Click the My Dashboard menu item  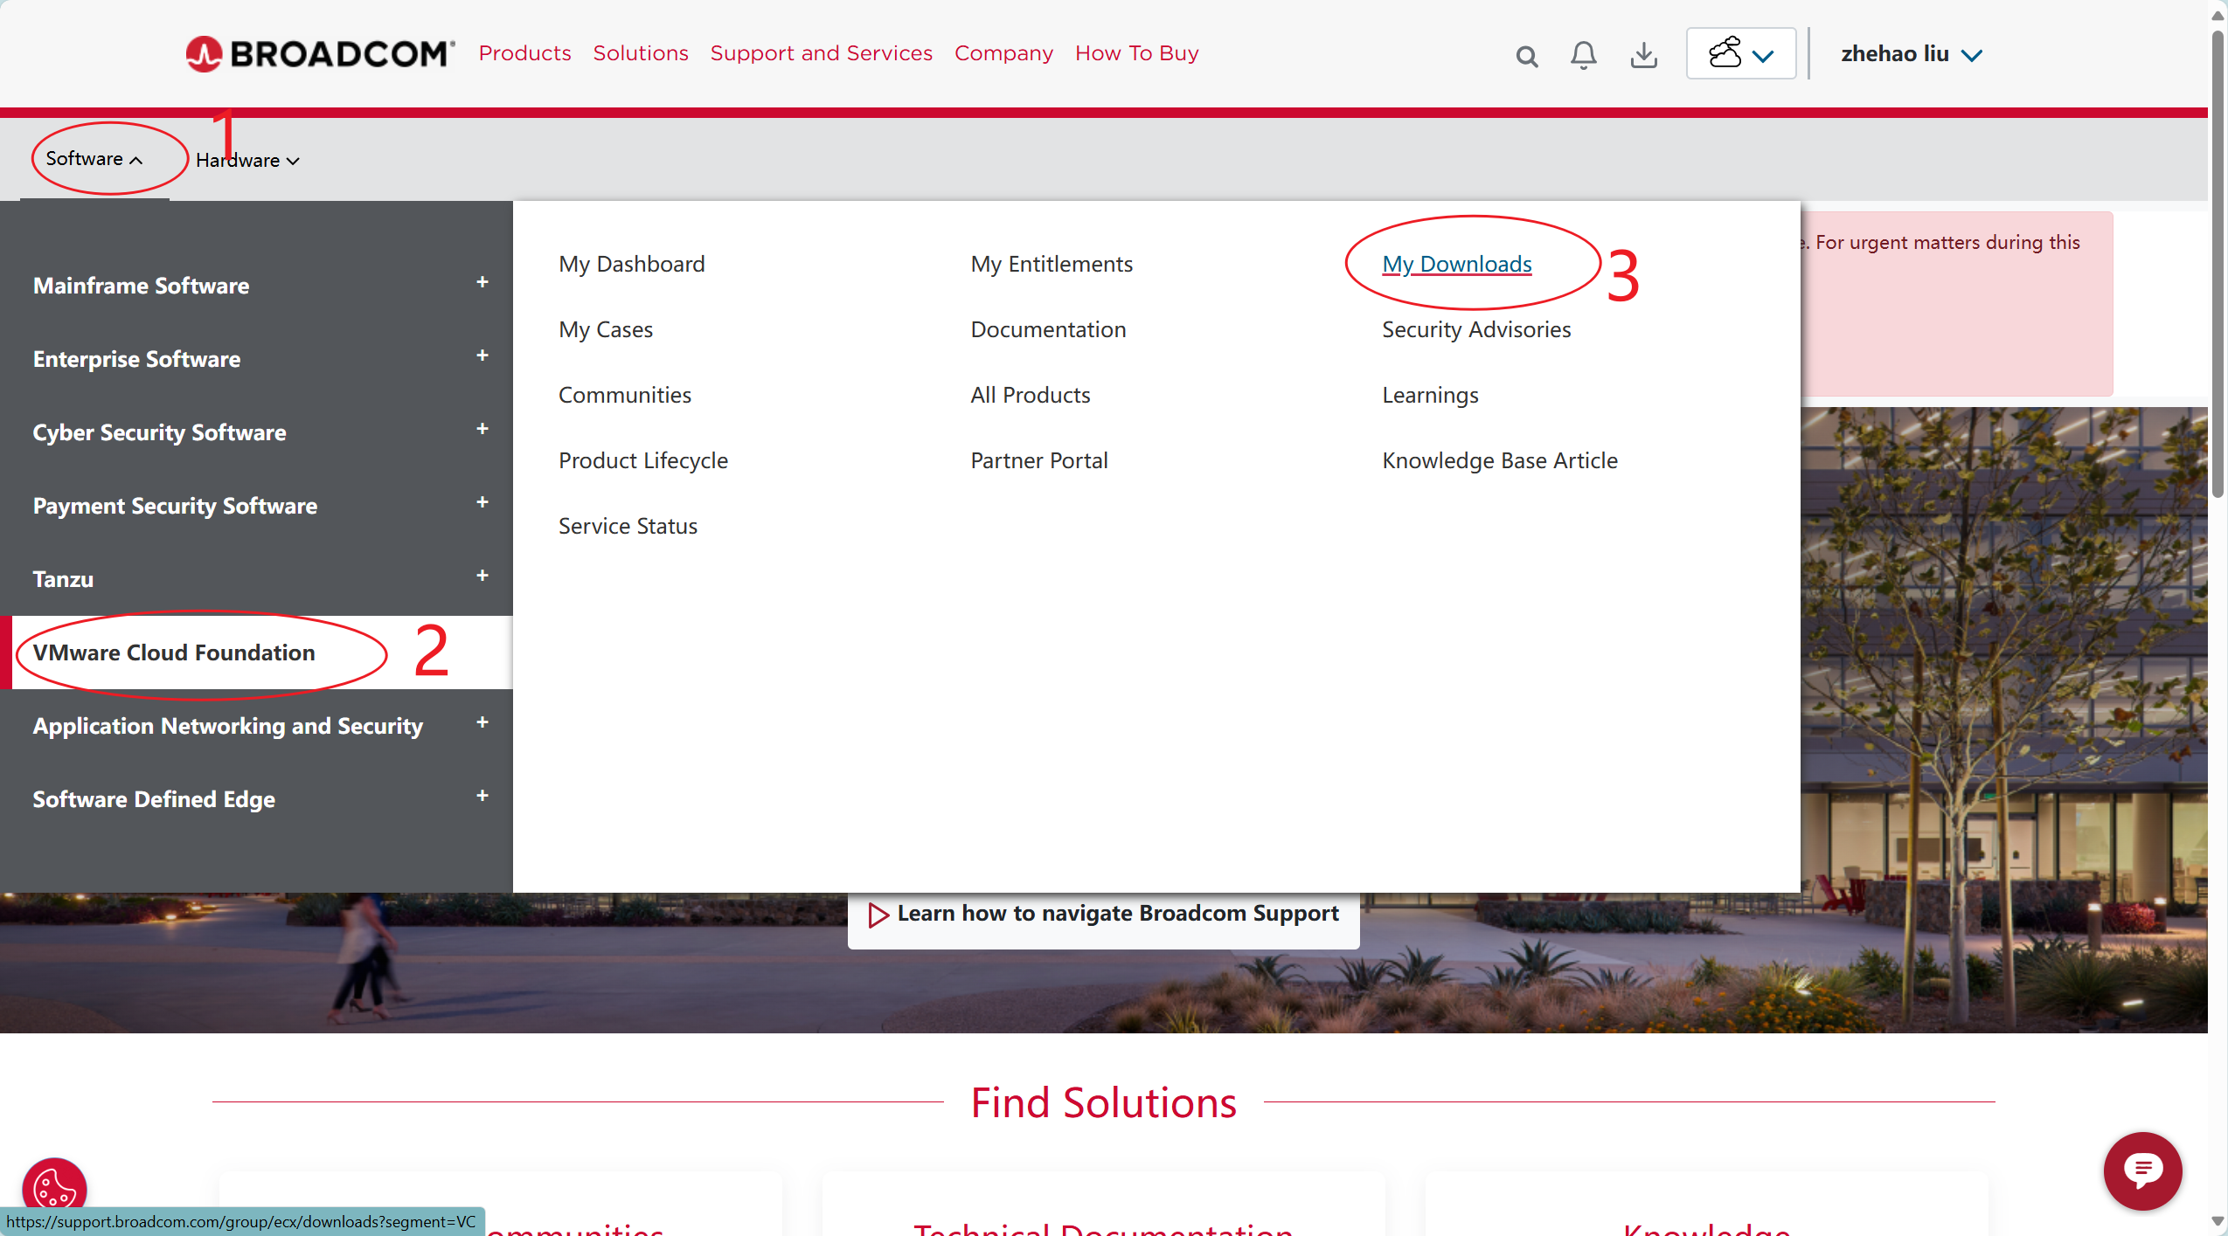(x=634, y=263)
